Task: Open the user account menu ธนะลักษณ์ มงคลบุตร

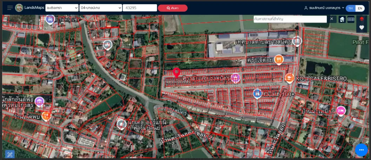Action: click(324, 8)
